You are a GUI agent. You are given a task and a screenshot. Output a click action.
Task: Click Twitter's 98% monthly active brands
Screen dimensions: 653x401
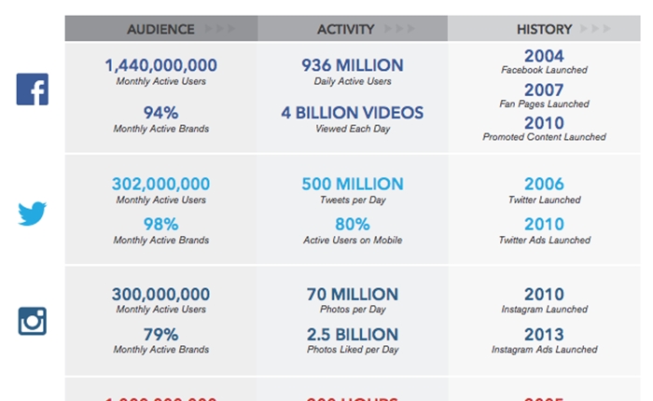[160, 225]
